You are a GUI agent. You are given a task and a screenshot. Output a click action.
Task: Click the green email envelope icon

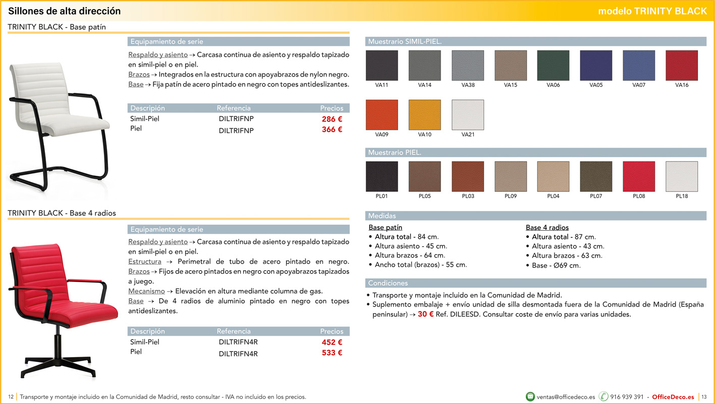[530, 396]
